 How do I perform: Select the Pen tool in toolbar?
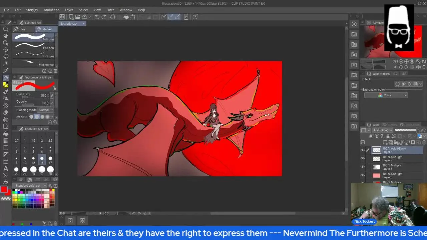point(6,78)
